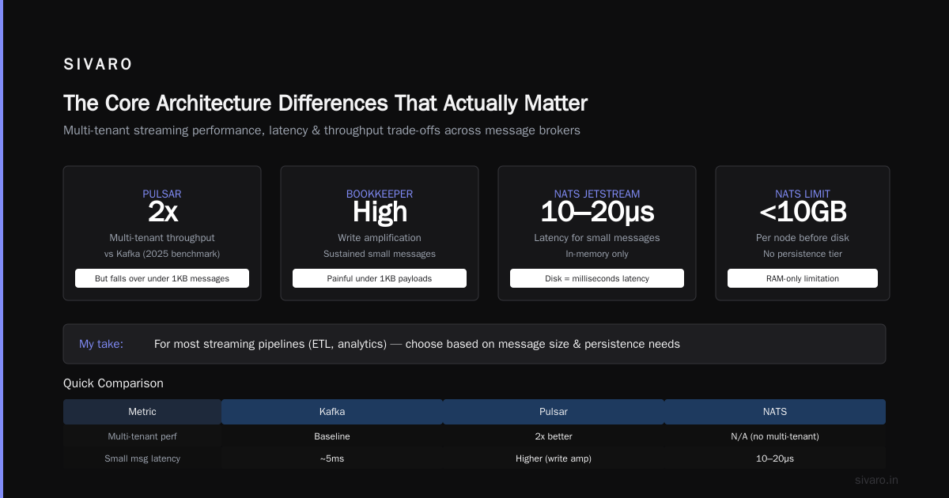Click the NATS LIMIT card label
949x498 pixels.
tap(803, 194)
